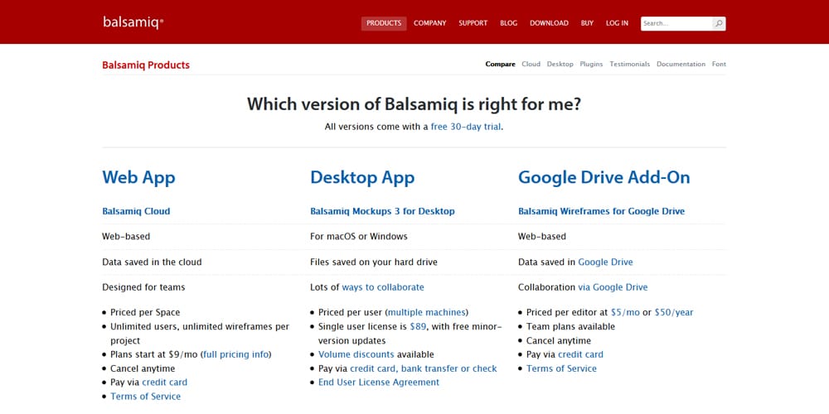Image resolution: width=829 pixels, height=414 pixels.
Task: Follow the ways to collaborate link
Action: pos(383,287)
